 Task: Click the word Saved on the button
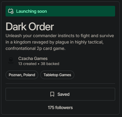63,94
